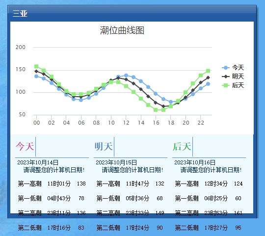The height and width of the screenshot is (236, 265).
Task: Toggle the 明天 series in chart legend
Action: (233, 77)
